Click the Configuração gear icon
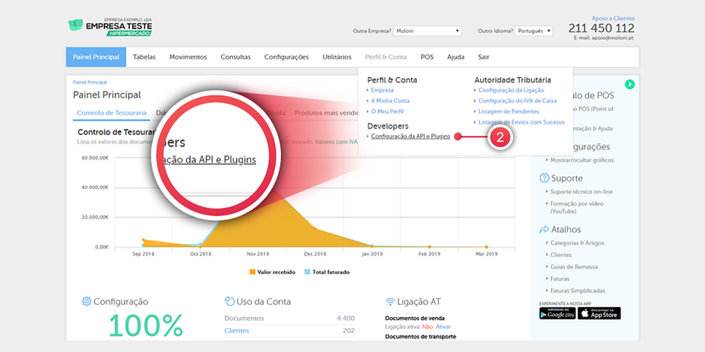 tap(86, 301)
